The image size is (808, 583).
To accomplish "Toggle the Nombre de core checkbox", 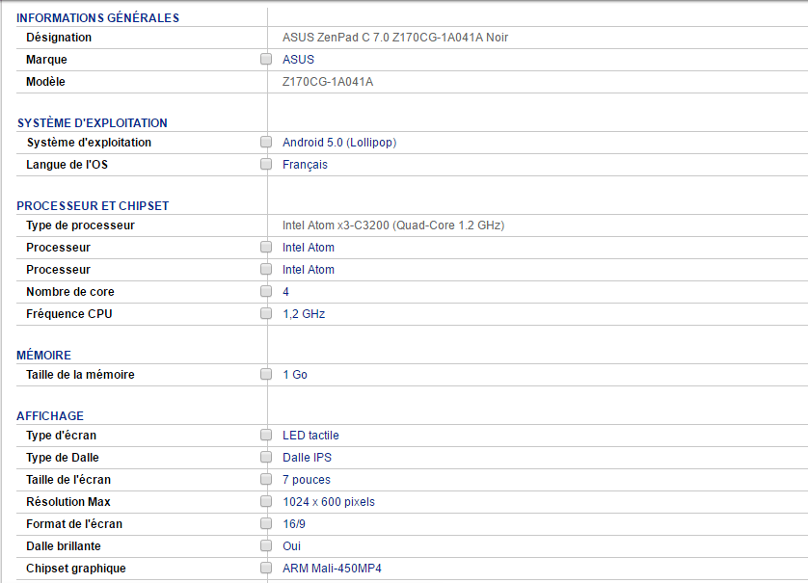I will coord(266,292).
